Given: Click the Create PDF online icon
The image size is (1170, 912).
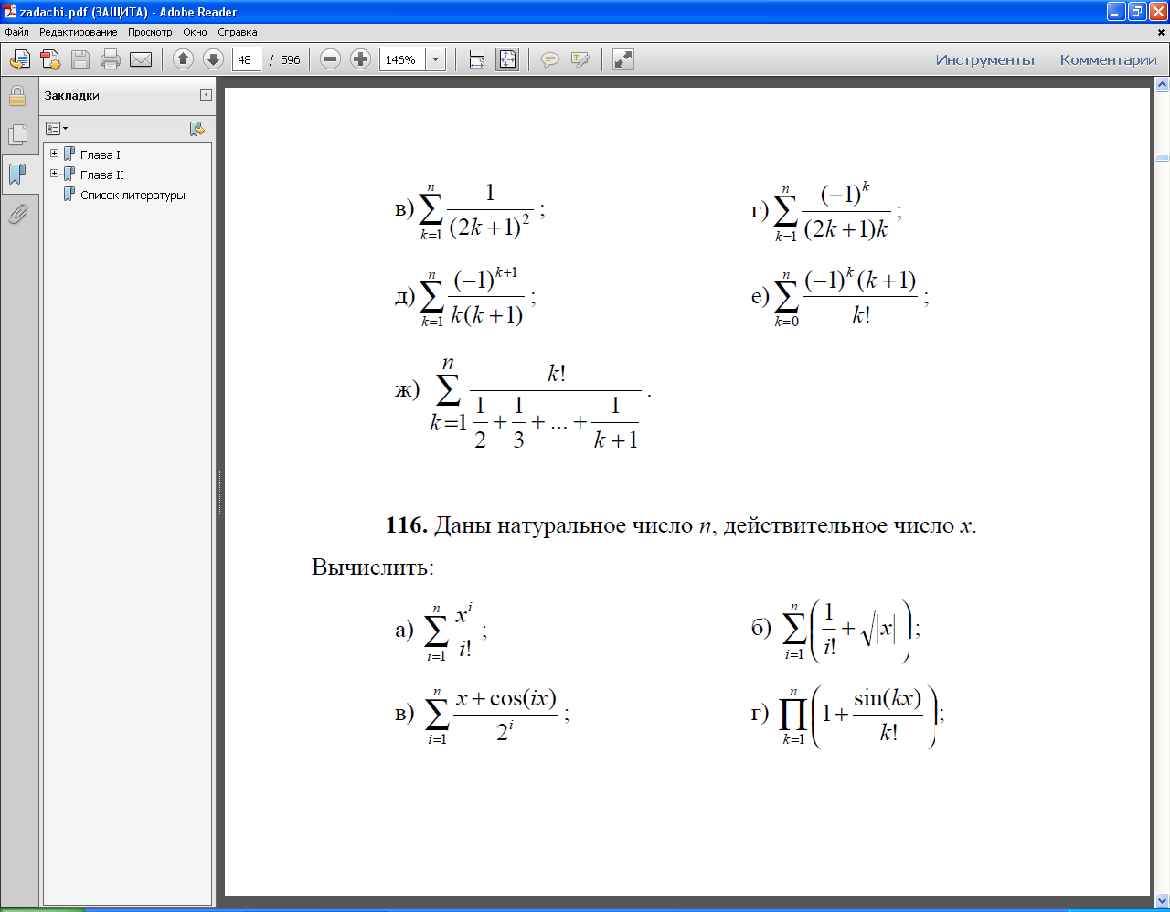Looking at the screenshot, I should tap(50, 60).
